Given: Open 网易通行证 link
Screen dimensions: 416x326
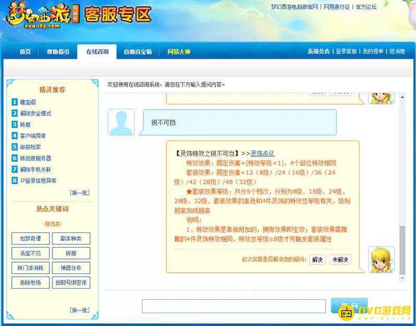Looking at the screenshot, I should click(336, 7).
